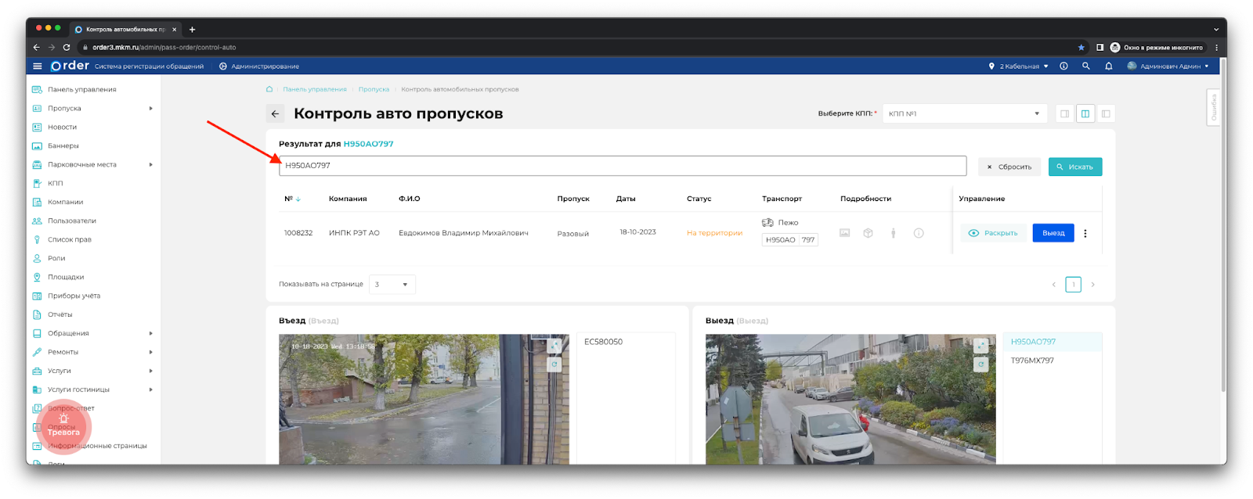Open the Выберите КПП dropdown
Viewport: 1253px width, 499px height.
965,114
